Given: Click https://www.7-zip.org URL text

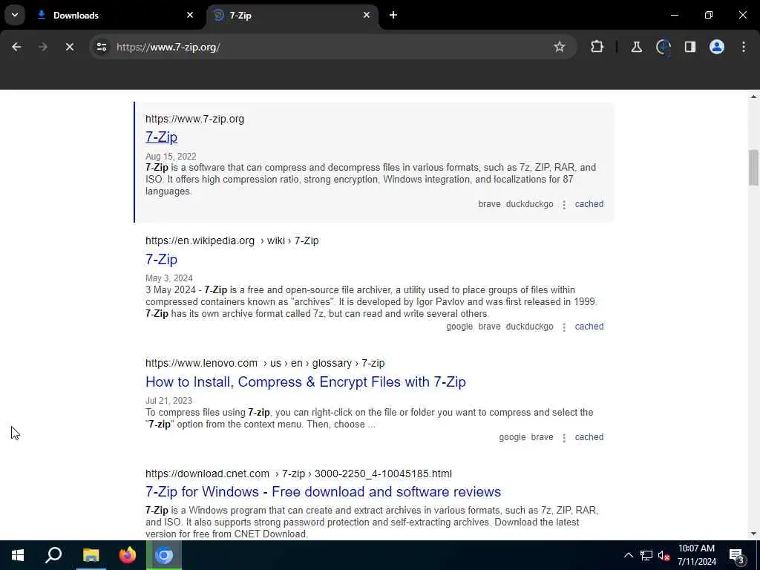Looking at the screenshot, I should (195, 119).
